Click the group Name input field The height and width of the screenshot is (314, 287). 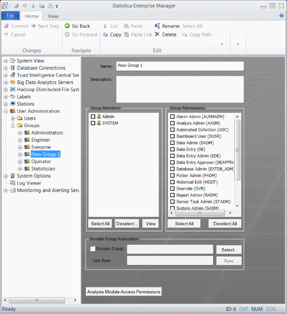(180, 66)
